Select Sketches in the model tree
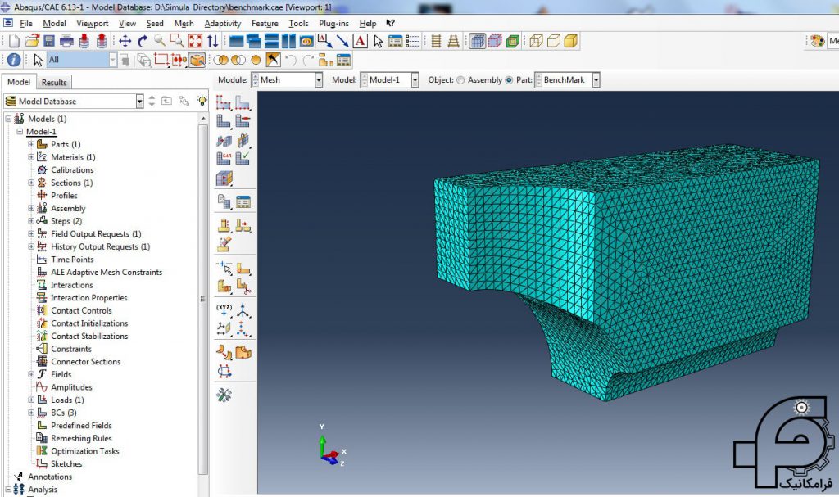 click(x=66, y=464)
